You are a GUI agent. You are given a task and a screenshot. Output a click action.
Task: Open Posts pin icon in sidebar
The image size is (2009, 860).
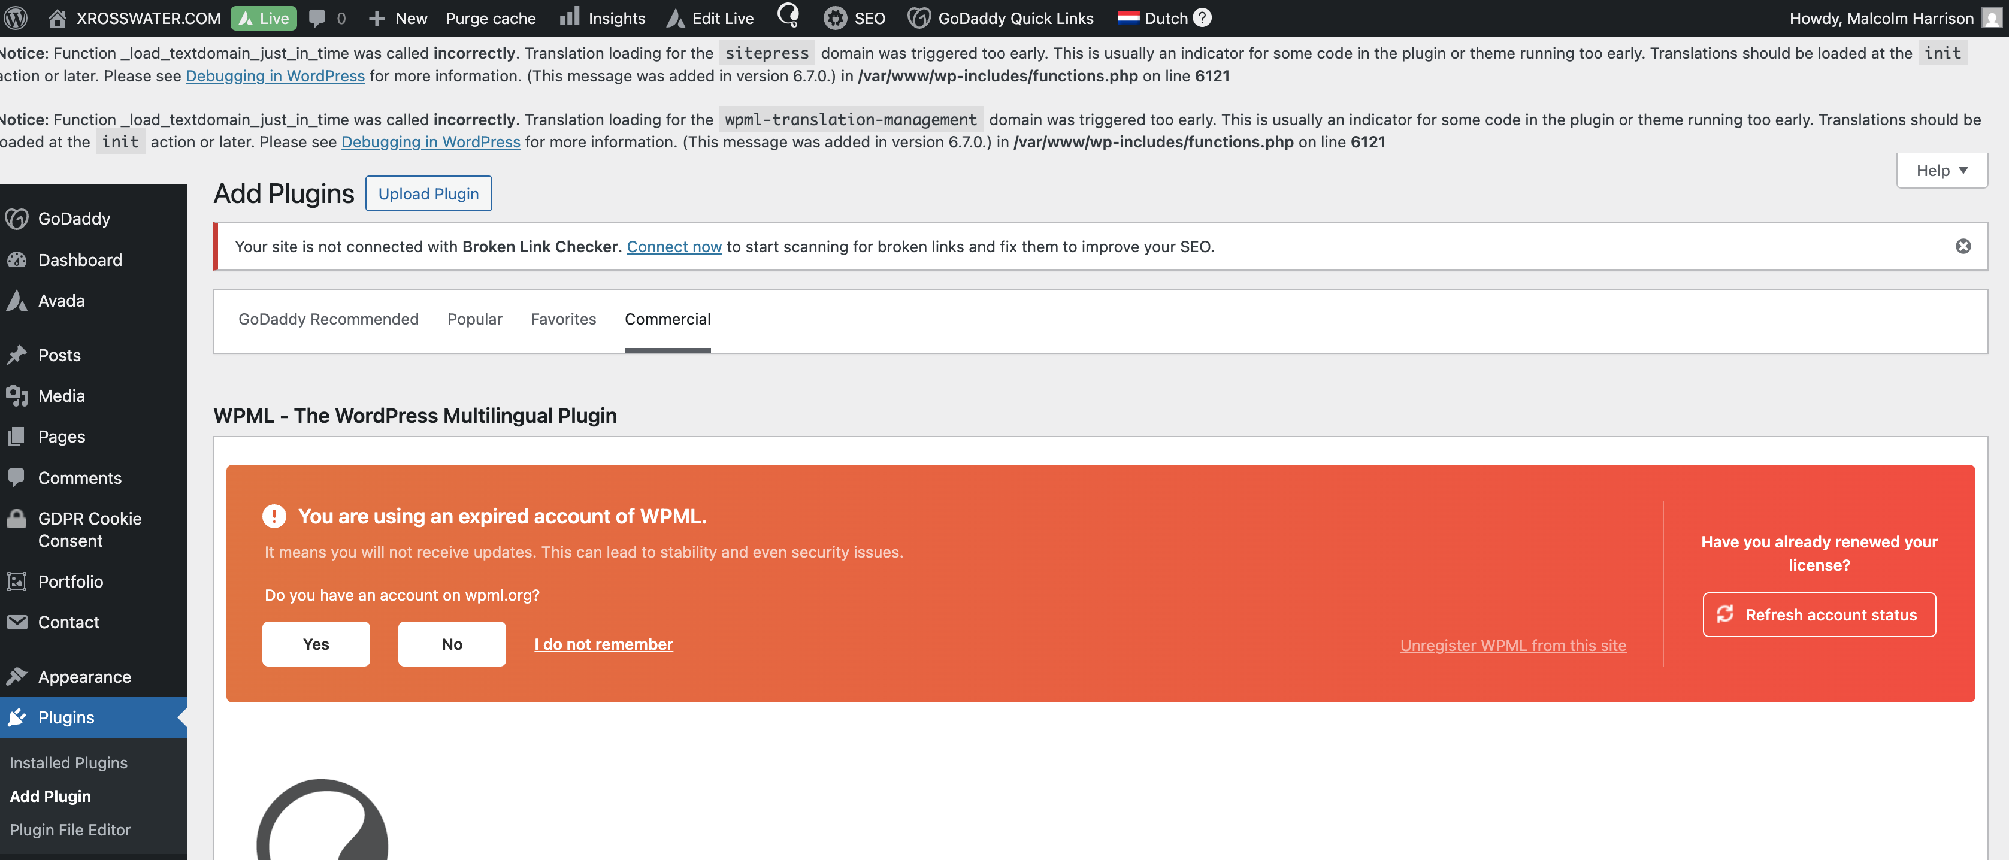pyautogui.click(x=16, y=355)
